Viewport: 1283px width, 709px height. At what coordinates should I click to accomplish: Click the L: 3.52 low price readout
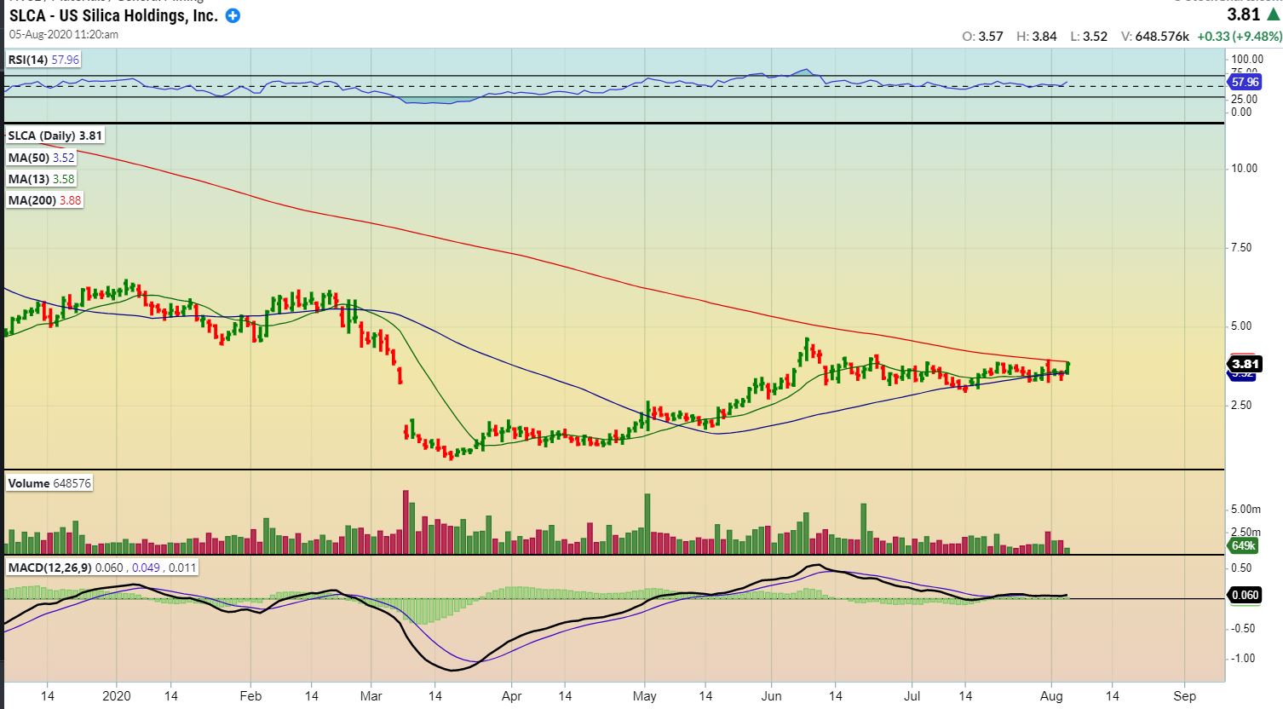[x=1089, y=37]
